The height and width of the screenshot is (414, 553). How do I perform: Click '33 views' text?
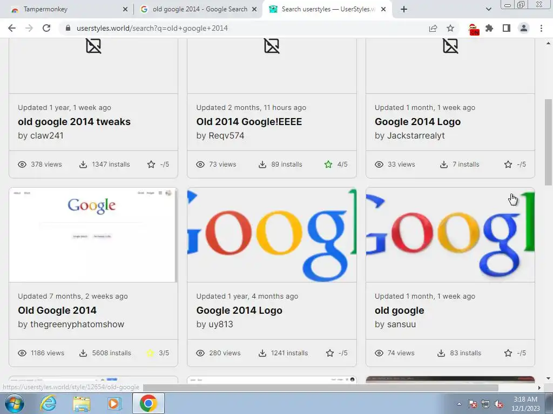[x=401, y=164]
